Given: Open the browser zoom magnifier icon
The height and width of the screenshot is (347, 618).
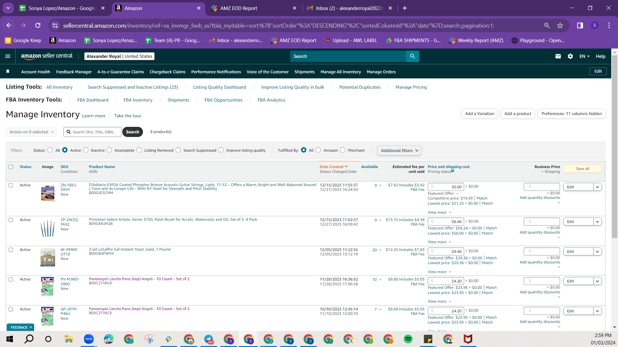Looking at the screenshot, I should pos(547,25).
